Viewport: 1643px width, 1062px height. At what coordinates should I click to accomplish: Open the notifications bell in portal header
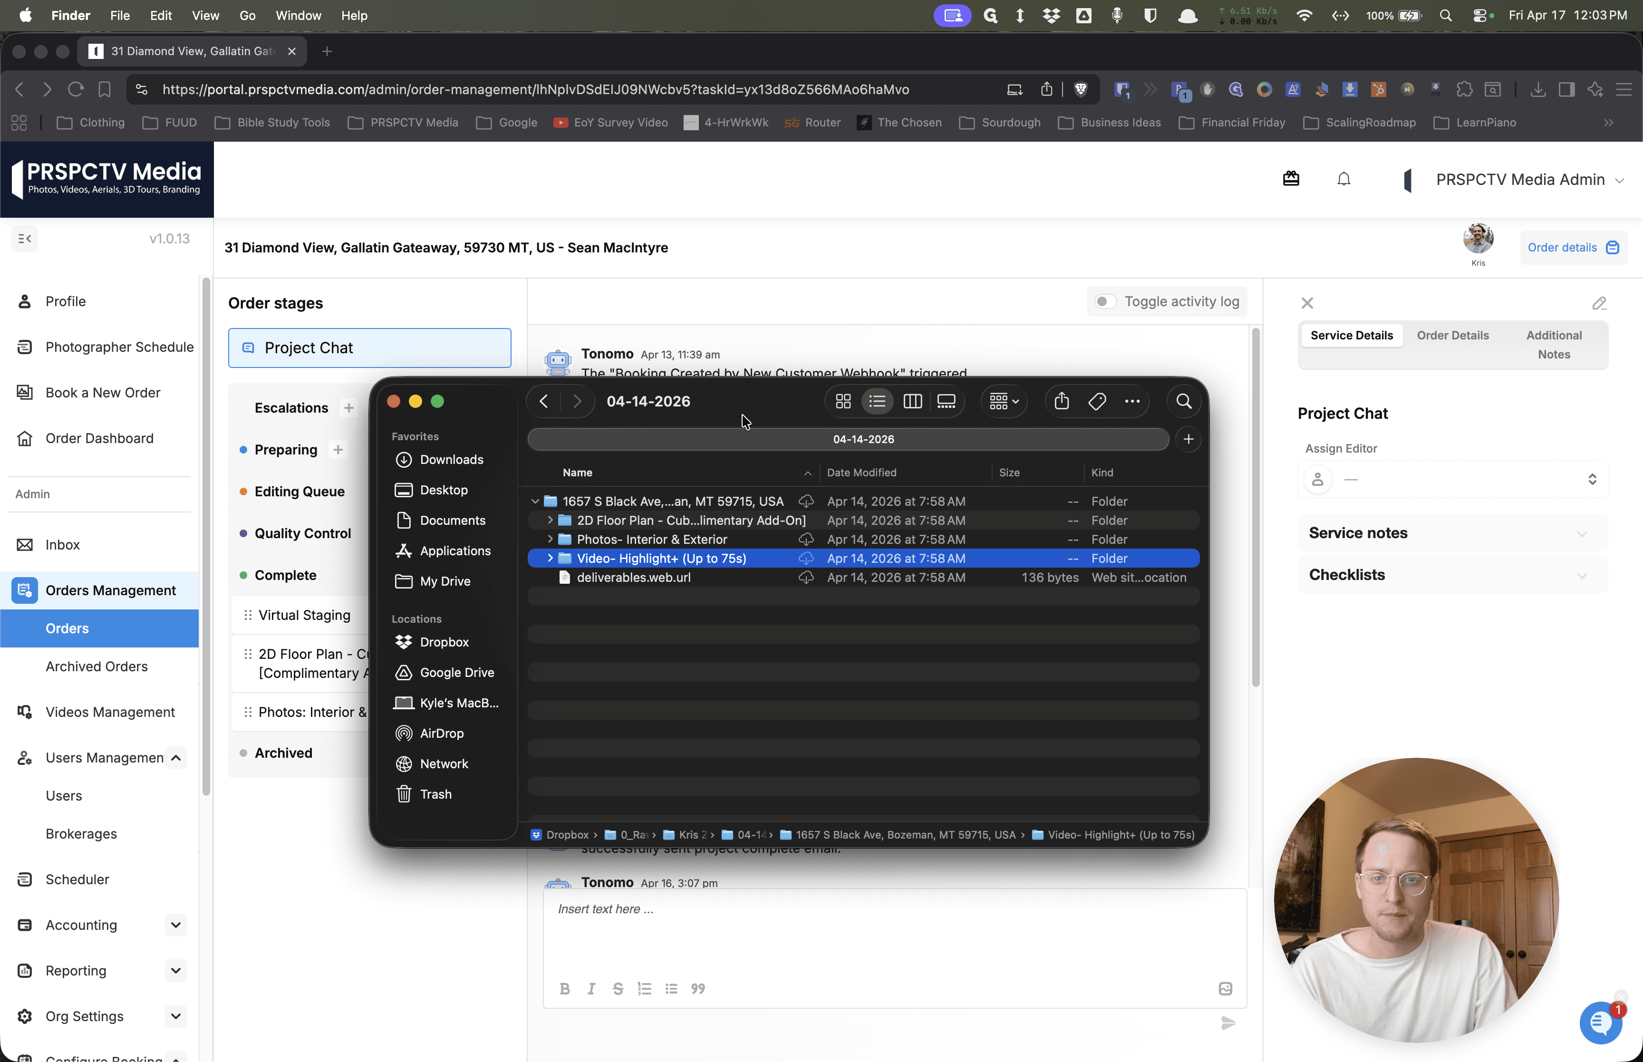[1344, 179]
